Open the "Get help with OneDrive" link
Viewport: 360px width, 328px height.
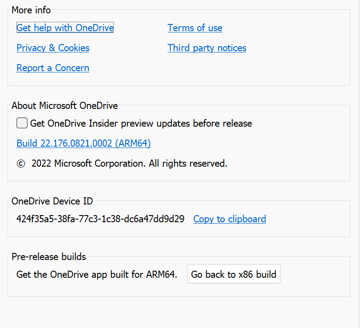click(x=65, y=28)
